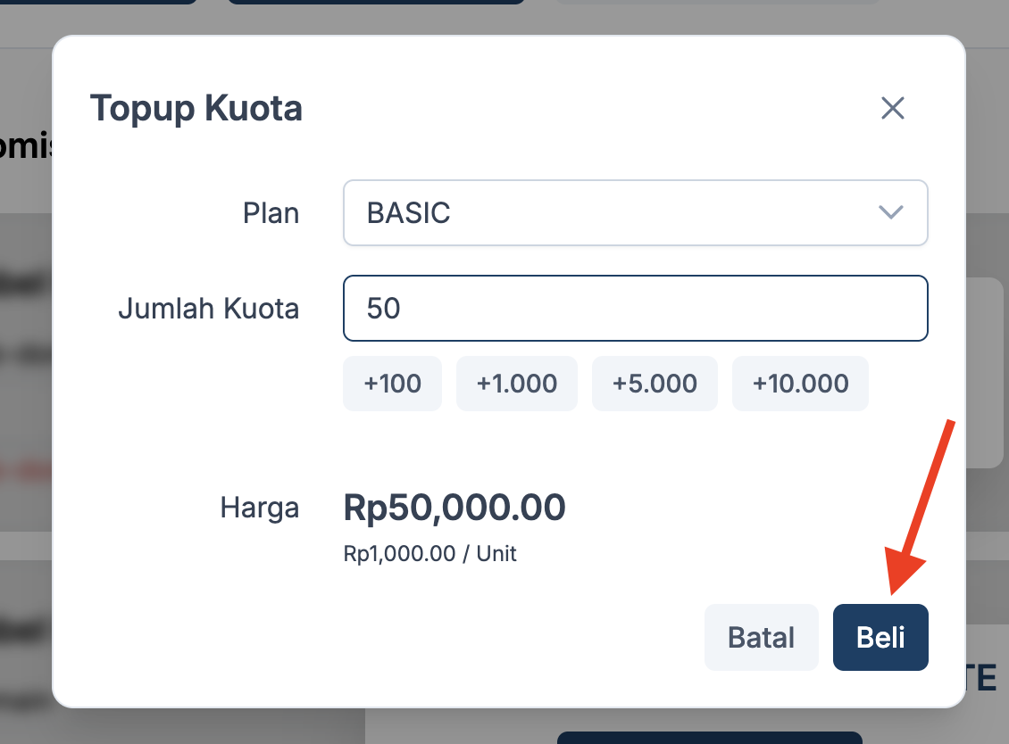Tap the +10.000 quota shortcut
Viewport: 1009px width, 744px height.
pyautogui.click(x=800, y=384)
